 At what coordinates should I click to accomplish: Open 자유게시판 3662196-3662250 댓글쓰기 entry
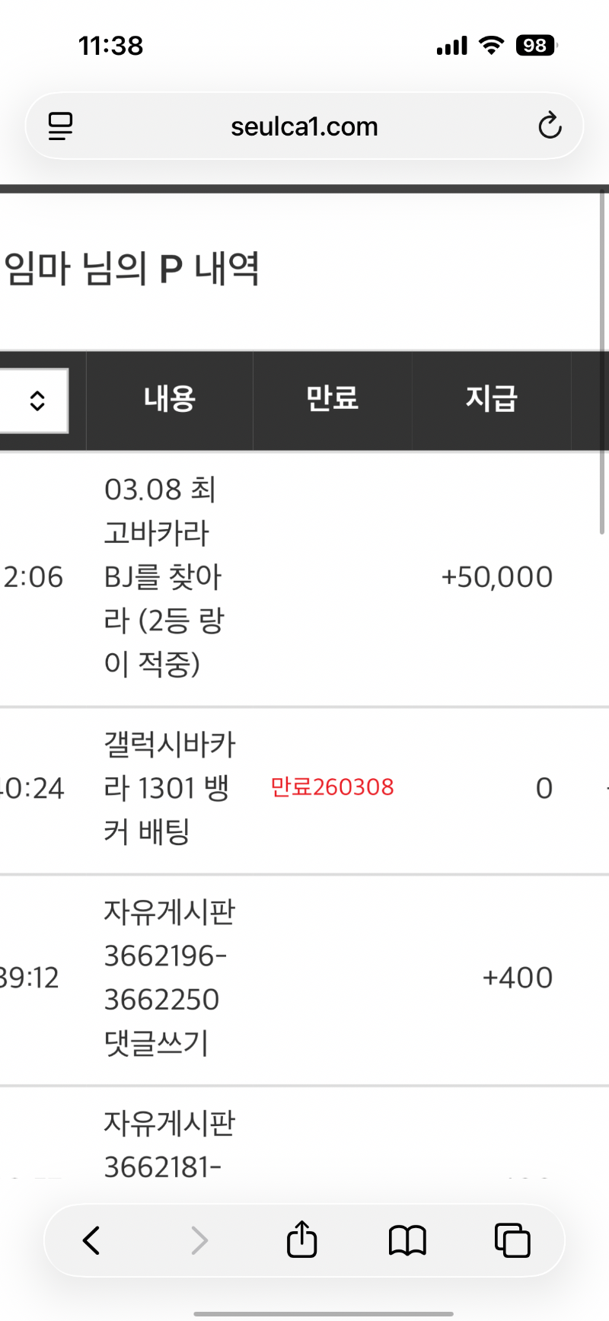(169, 978)
